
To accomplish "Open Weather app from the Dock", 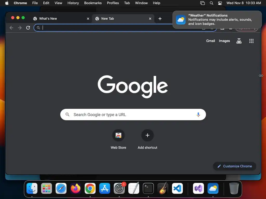I will click(x=213, y=188).
